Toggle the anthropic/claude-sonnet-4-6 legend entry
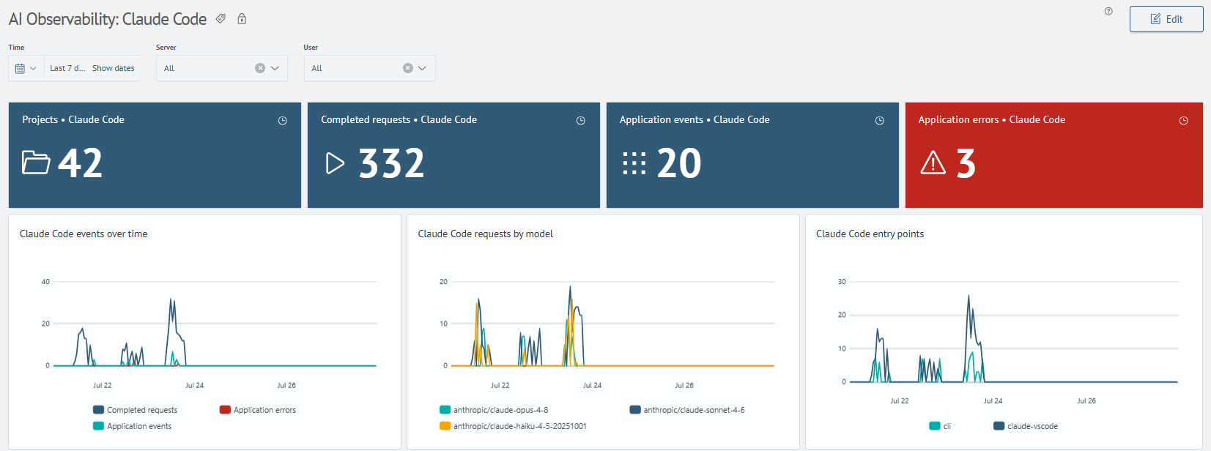The image size is (1211, 451). coord(687,410)
